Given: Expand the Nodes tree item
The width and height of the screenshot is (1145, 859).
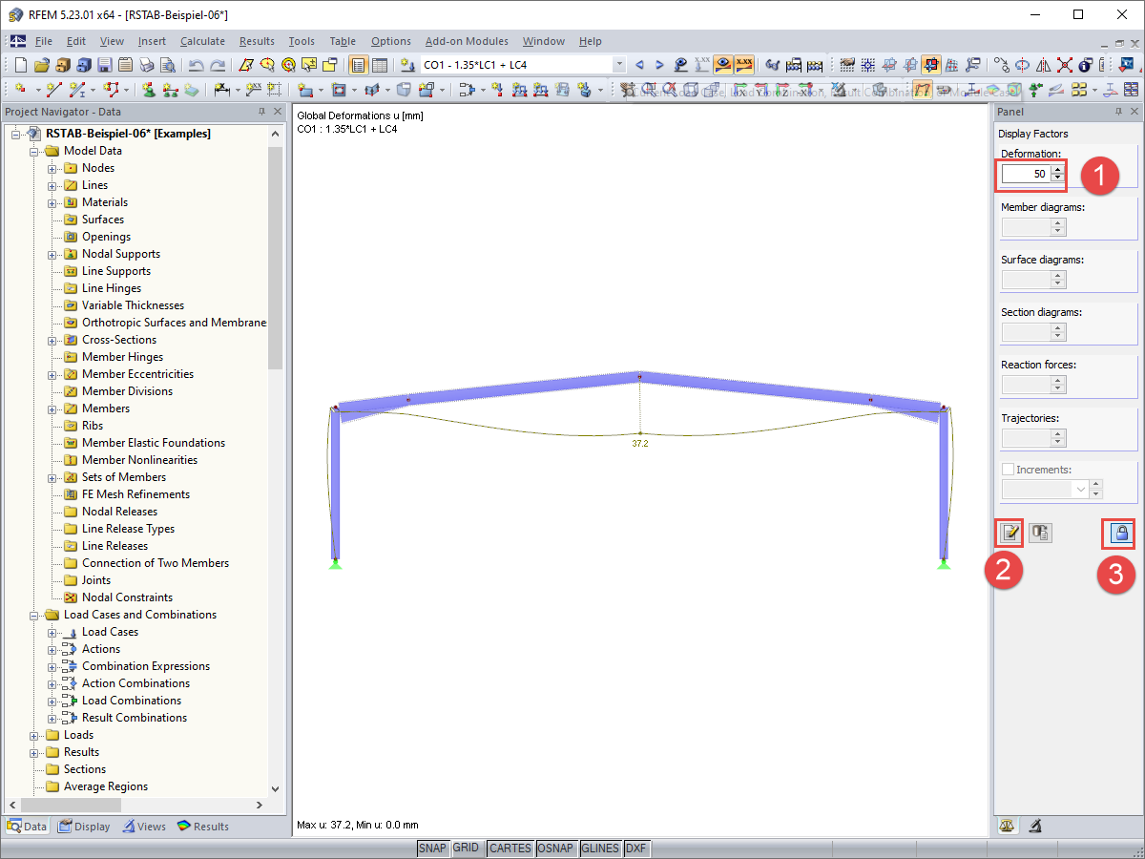Looking at the screenshot, I should 52,168.
